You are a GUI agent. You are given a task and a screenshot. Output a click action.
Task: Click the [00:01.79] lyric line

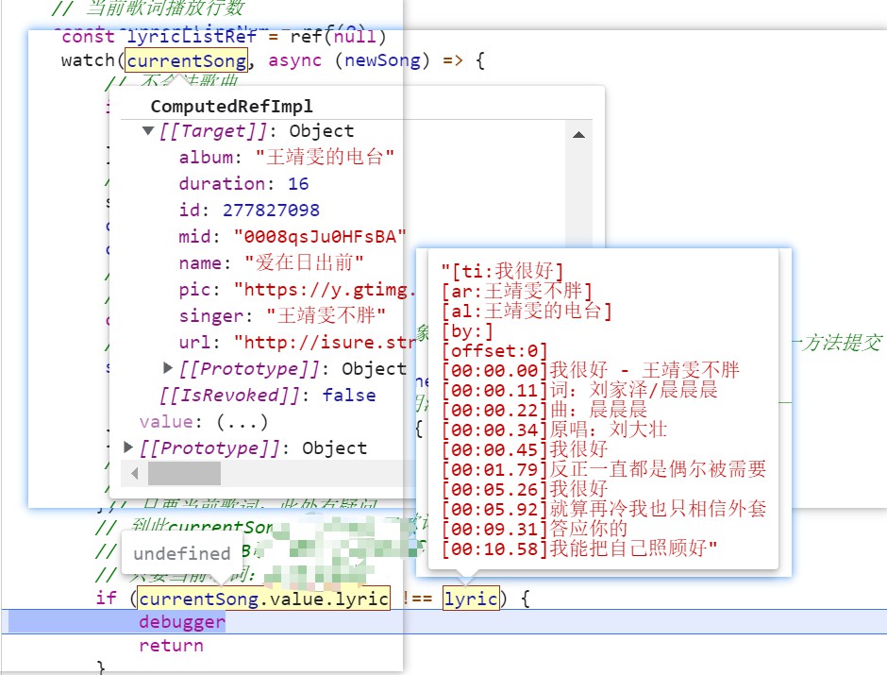point(604,469)
